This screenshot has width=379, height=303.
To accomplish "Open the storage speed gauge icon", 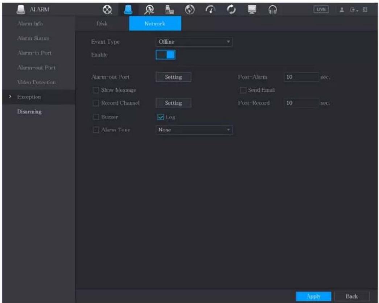I will coord(210,10).
